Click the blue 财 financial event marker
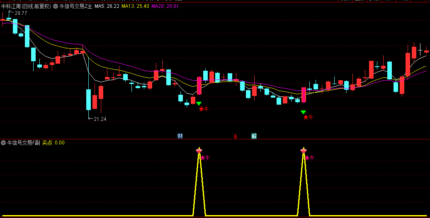The image size is (430, 218). click(180, 136)
